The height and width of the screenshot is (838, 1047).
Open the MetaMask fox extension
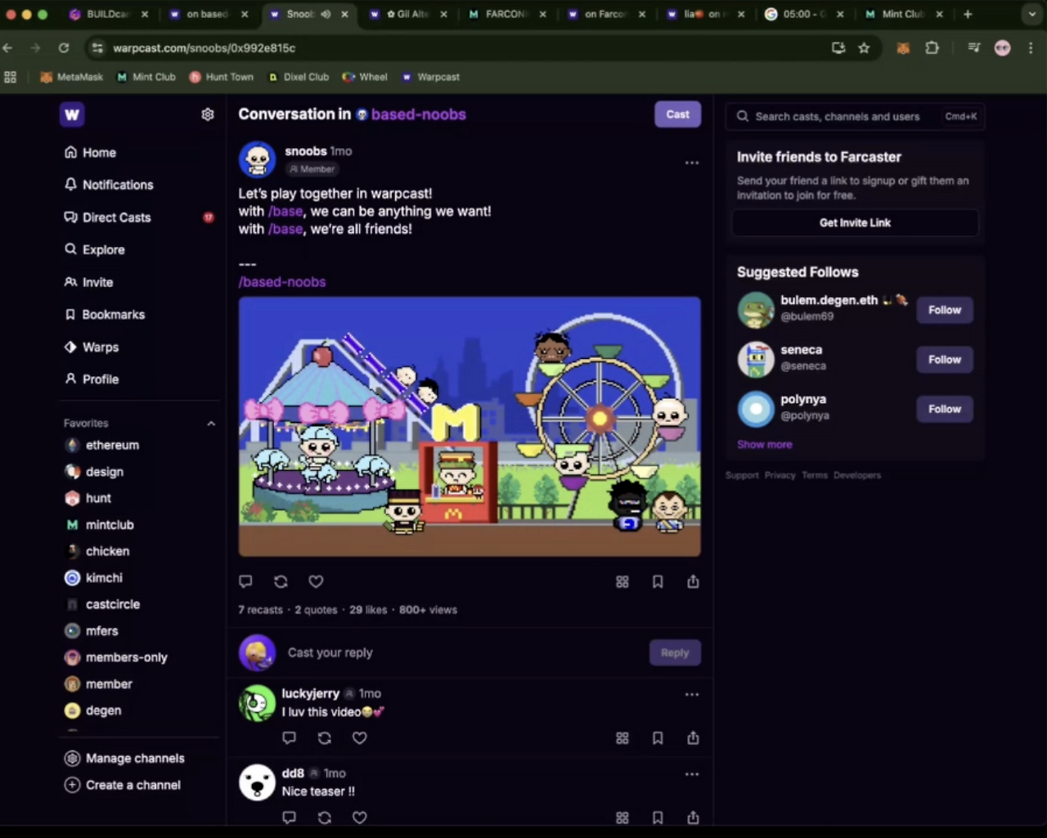click(x=903, y=48)
